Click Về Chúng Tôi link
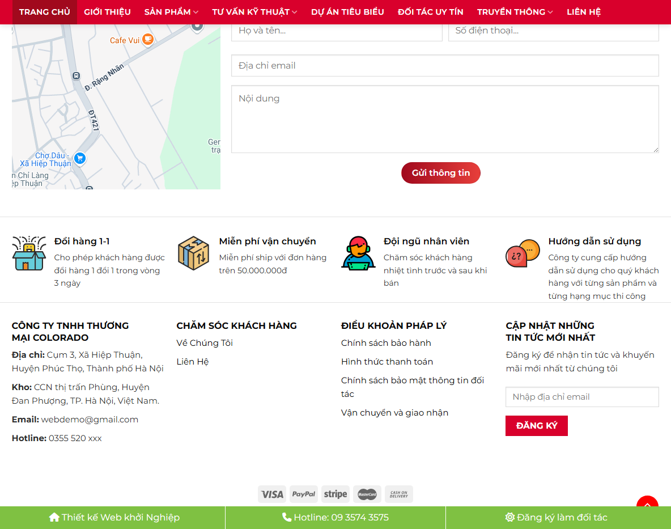The height and width of the screenshot is (529, 671). click(204, 342)
